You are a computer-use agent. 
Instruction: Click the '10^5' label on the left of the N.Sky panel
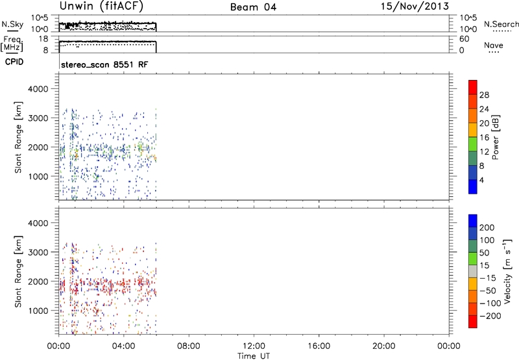coord(40,18)
